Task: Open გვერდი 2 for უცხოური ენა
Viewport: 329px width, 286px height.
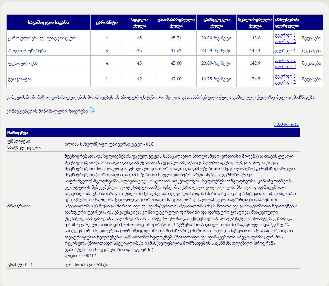Action: tap(285, 67)
